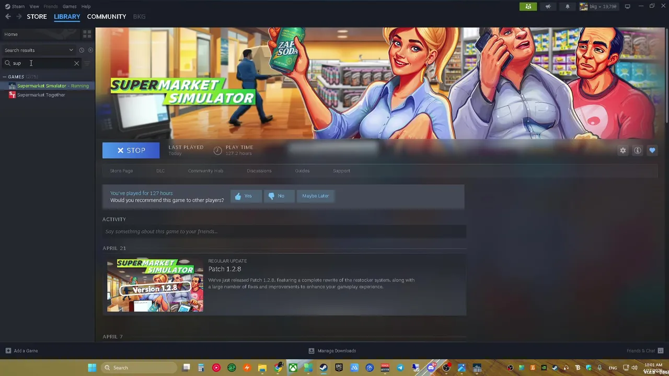Open Telegram from the taskbar
The image size is (669, 376).
(400, 368)
